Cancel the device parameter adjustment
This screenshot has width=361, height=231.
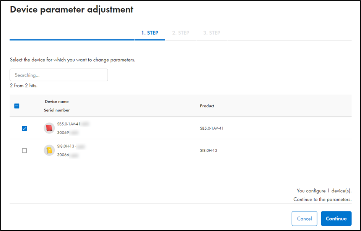[x=304, y=218]
